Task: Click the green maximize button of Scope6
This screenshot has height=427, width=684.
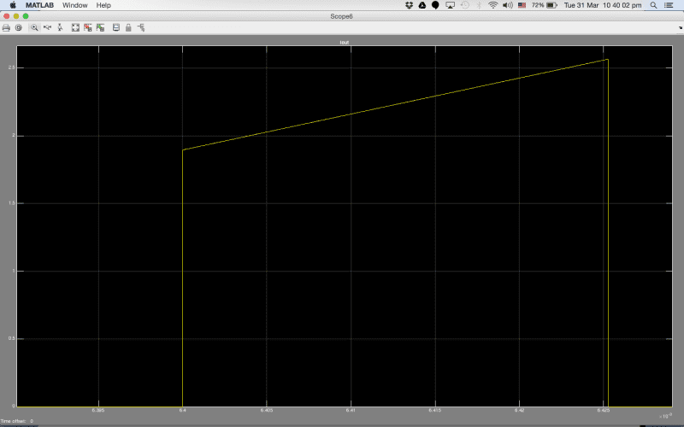Action: (x=26, y=16)
